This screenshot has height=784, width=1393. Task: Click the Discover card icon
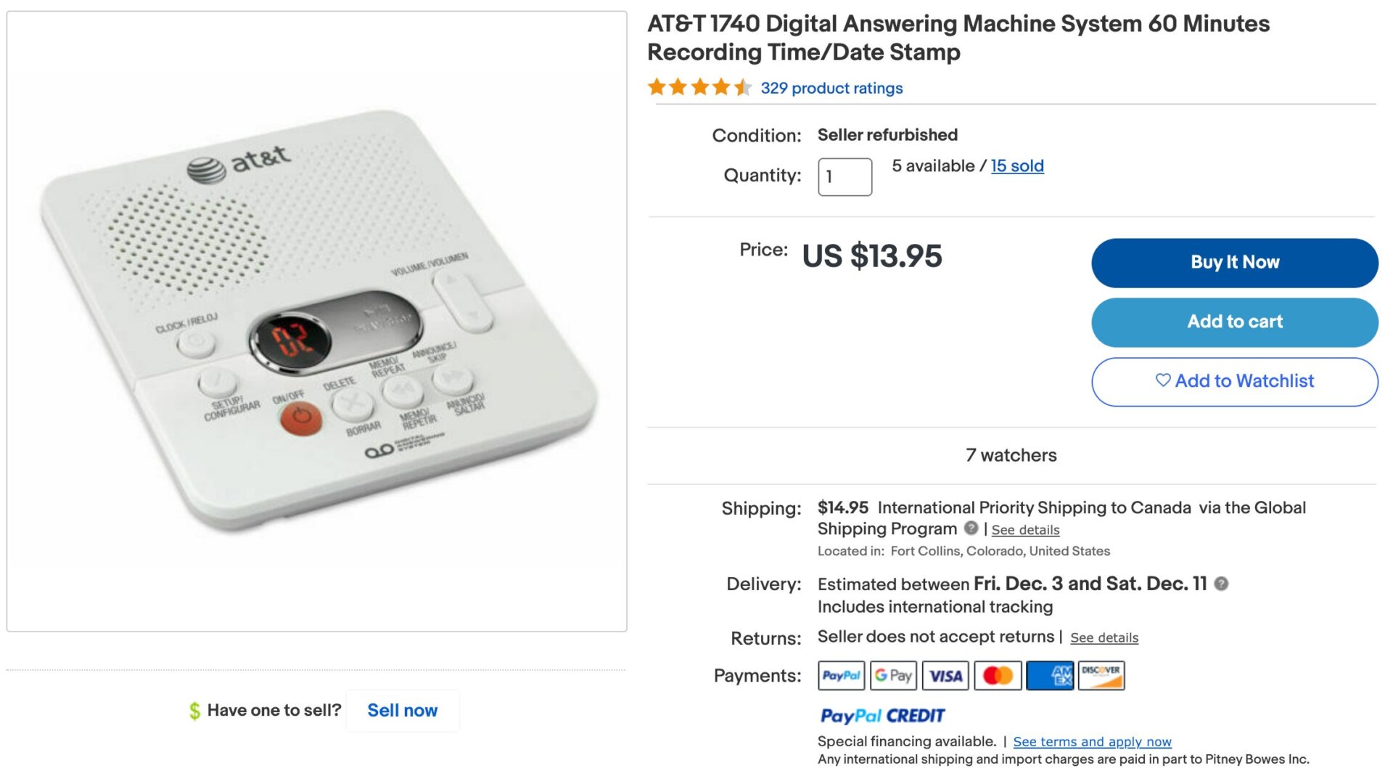(1101, 675)
